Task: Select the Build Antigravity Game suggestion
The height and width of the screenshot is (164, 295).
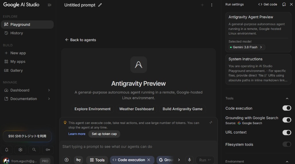Action: point(182,109)
